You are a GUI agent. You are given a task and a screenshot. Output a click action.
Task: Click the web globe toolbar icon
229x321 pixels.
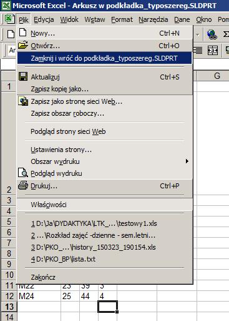point(212,34)
